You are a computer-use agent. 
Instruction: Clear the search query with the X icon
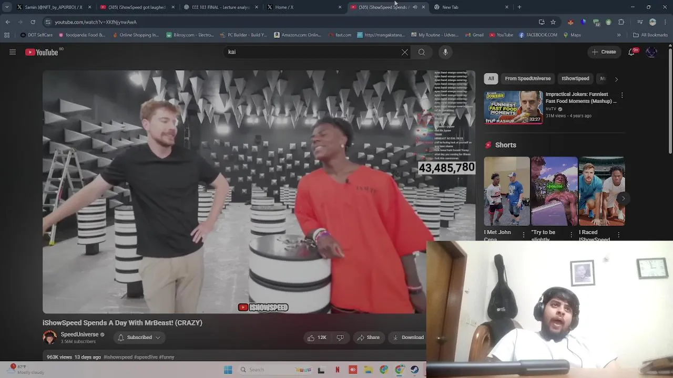click(405, 52)
